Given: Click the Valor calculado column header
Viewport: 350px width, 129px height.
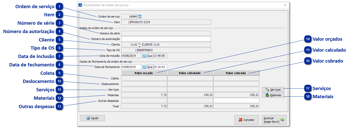Looking at the screenshot, I should click(190, 73).
